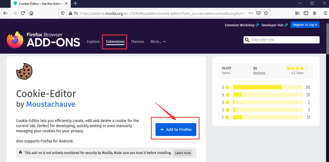Open the Library icon in toolbar
329x162 pixels.
pos(298,13)
